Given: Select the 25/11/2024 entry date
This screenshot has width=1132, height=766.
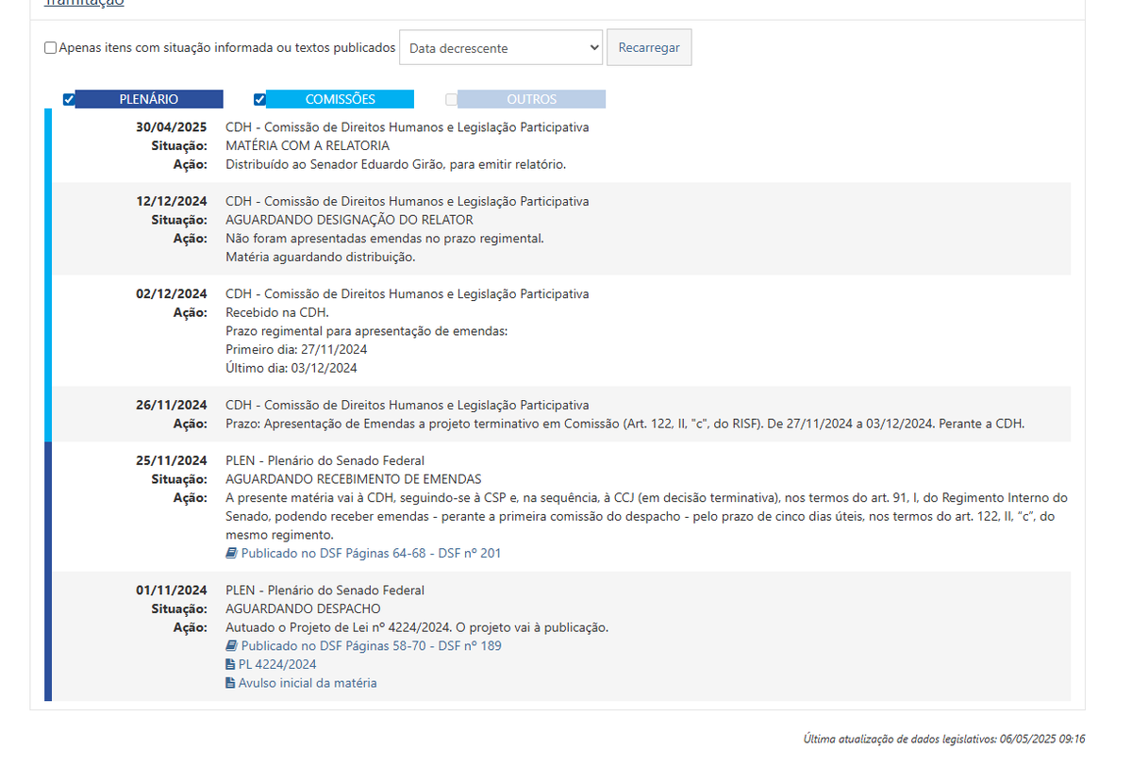Looking at the screenshot, I should pyautogui.click(x=172, y=461).
